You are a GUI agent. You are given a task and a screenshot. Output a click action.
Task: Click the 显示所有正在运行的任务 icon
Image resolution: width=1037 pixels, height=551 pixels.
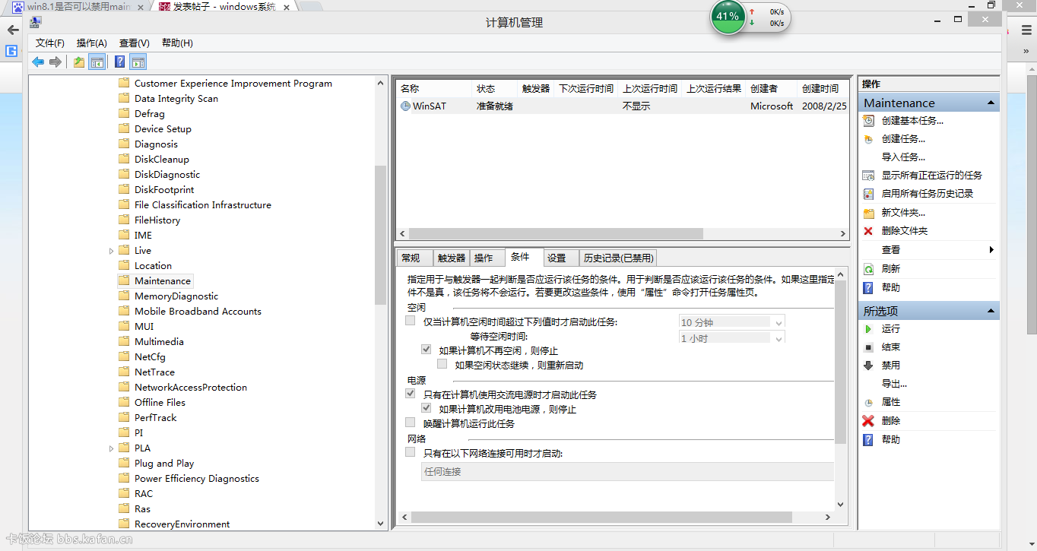868,175
